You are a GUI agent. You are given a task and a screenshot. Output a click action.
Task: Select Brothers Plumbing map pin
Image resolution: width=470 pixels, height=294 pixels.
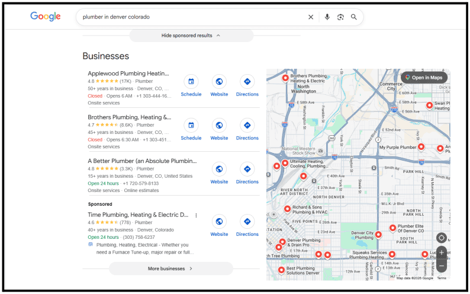(285, 78)
